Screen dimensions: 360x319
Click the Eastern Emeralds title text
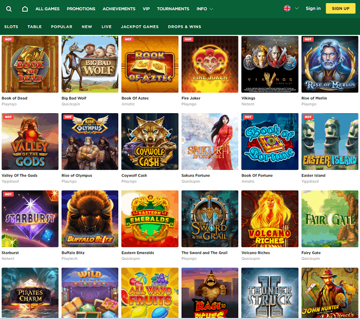point(138,253)
